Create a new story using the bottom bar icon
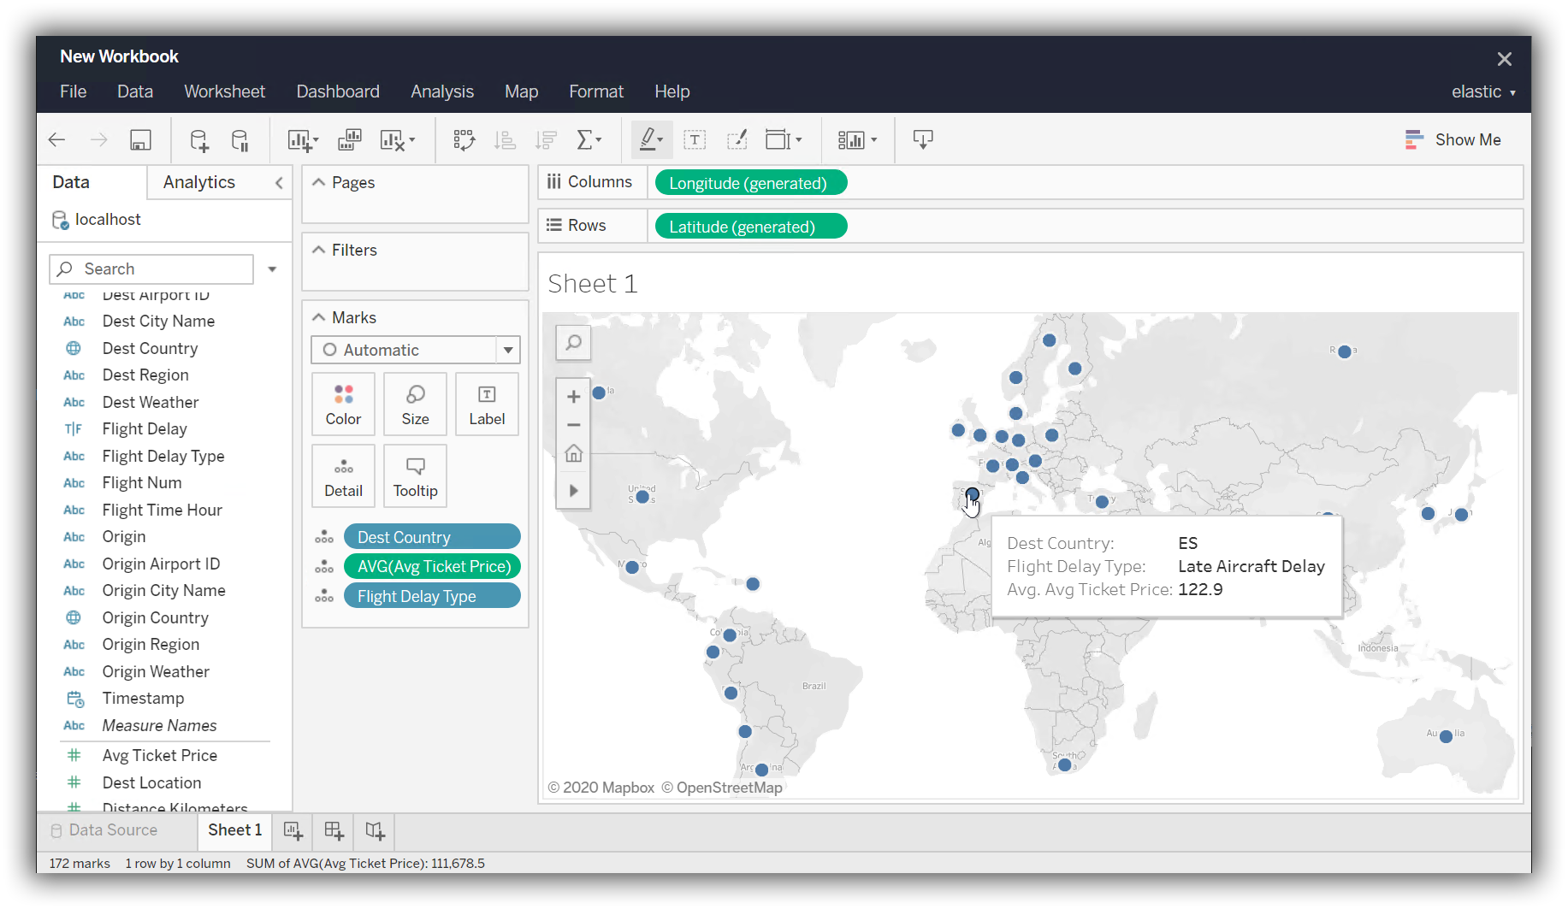The image size is (1568, 909). [374, 831]
